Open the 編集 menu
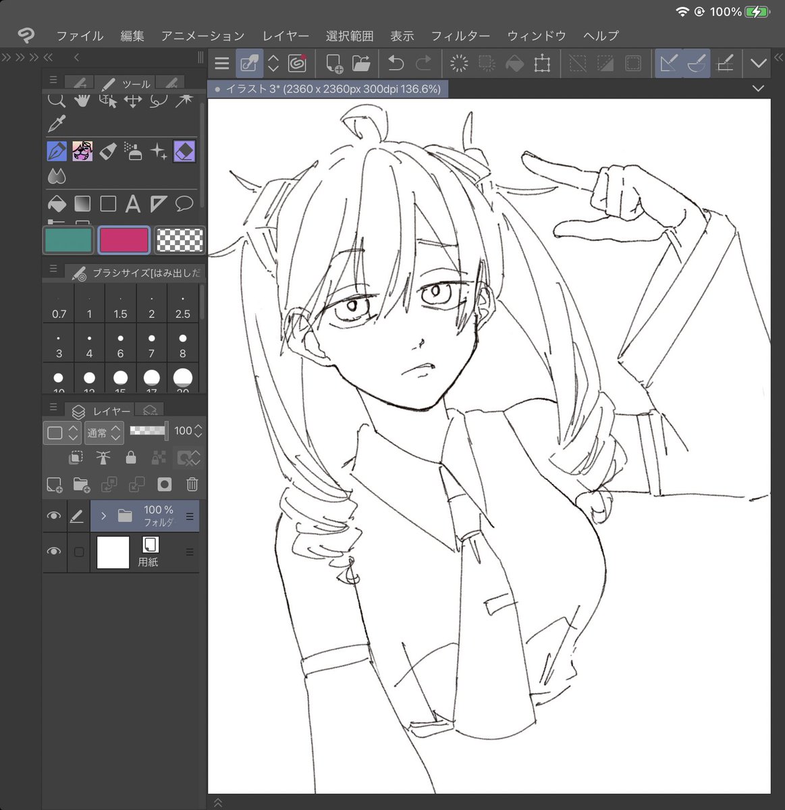Viewport: 785px width, 810px height. click(132, 36)
